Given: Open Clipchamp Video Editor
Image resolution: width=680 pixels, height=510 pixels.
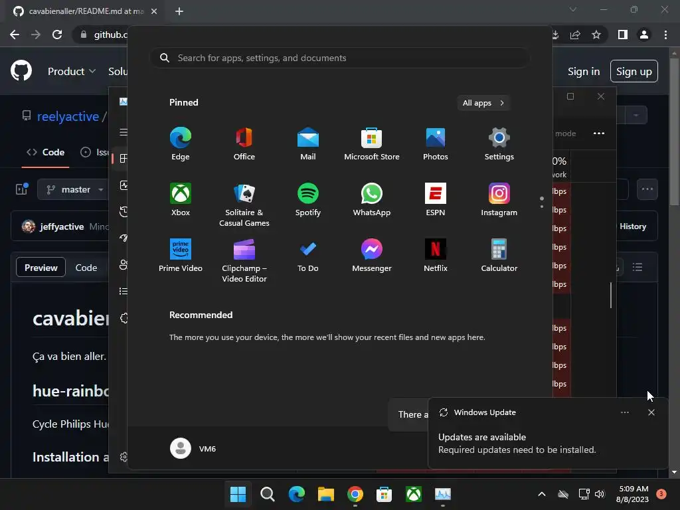Looking at the screenshot, I should [x=244, y=260].
